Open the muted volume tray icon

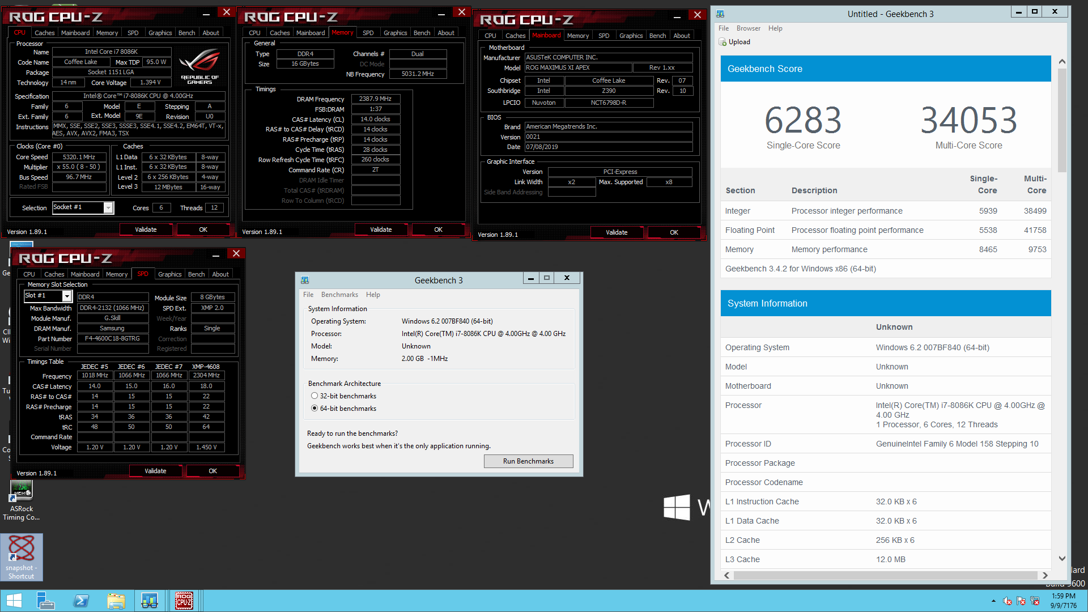pos(1008,601)
